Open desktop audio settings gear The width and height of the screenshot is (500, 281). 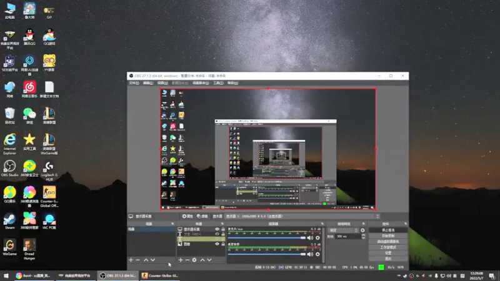point(317,254)
